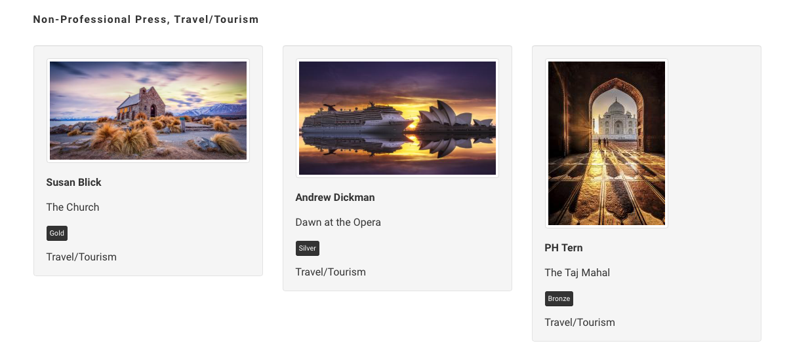The width and height of the screenshot is (789, 356).
Task: Click the Taj Mahal dome through the archway
Action: pos(617,108)
